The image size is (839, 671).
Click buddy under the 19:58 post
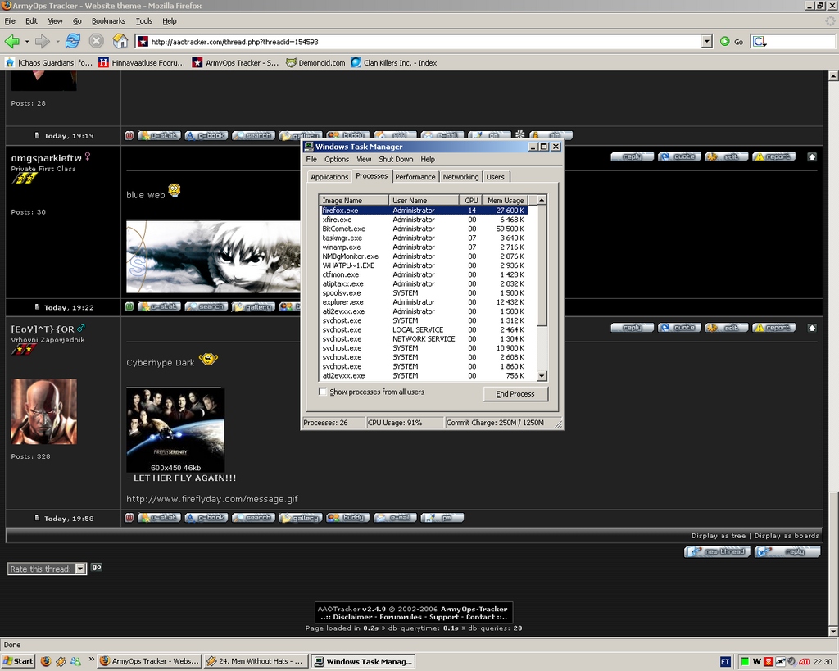(347, 518)
